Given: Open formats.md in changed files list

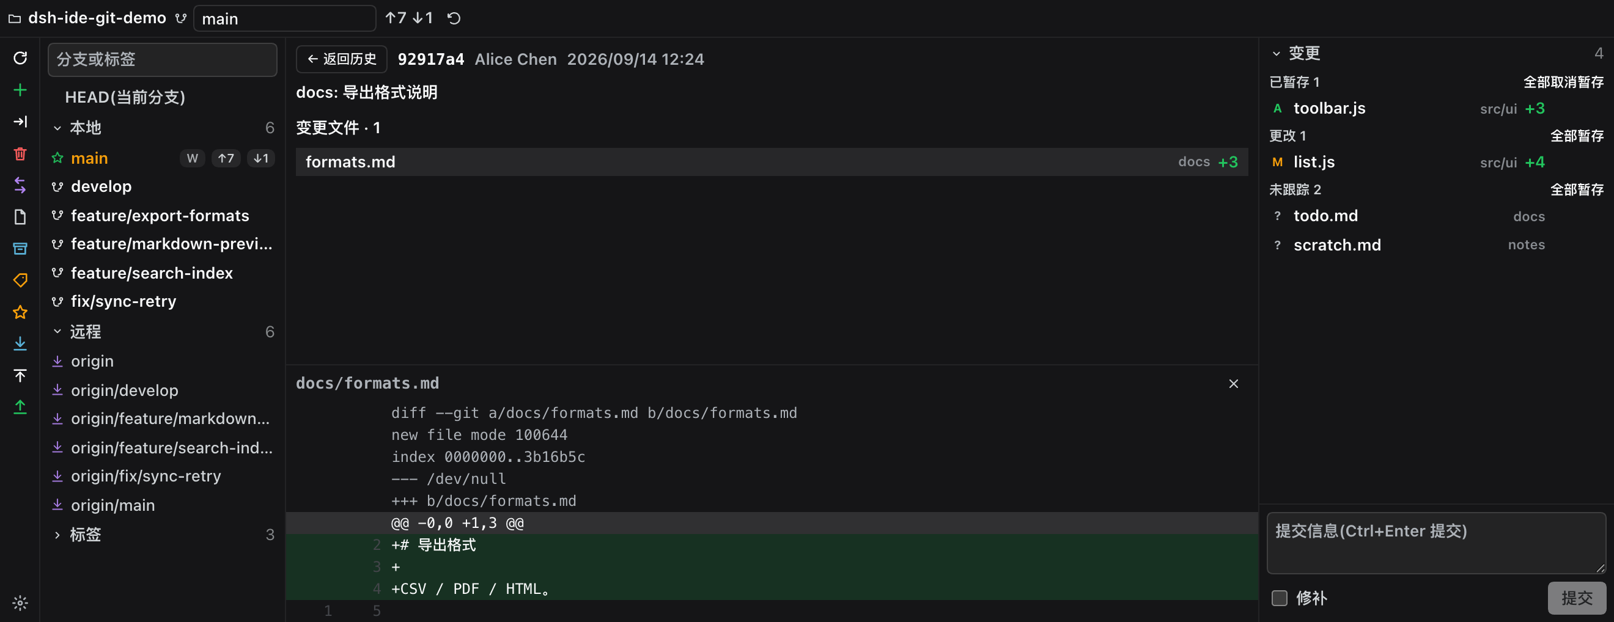Looking at the screenshot, I should click(x=772, y=163).
